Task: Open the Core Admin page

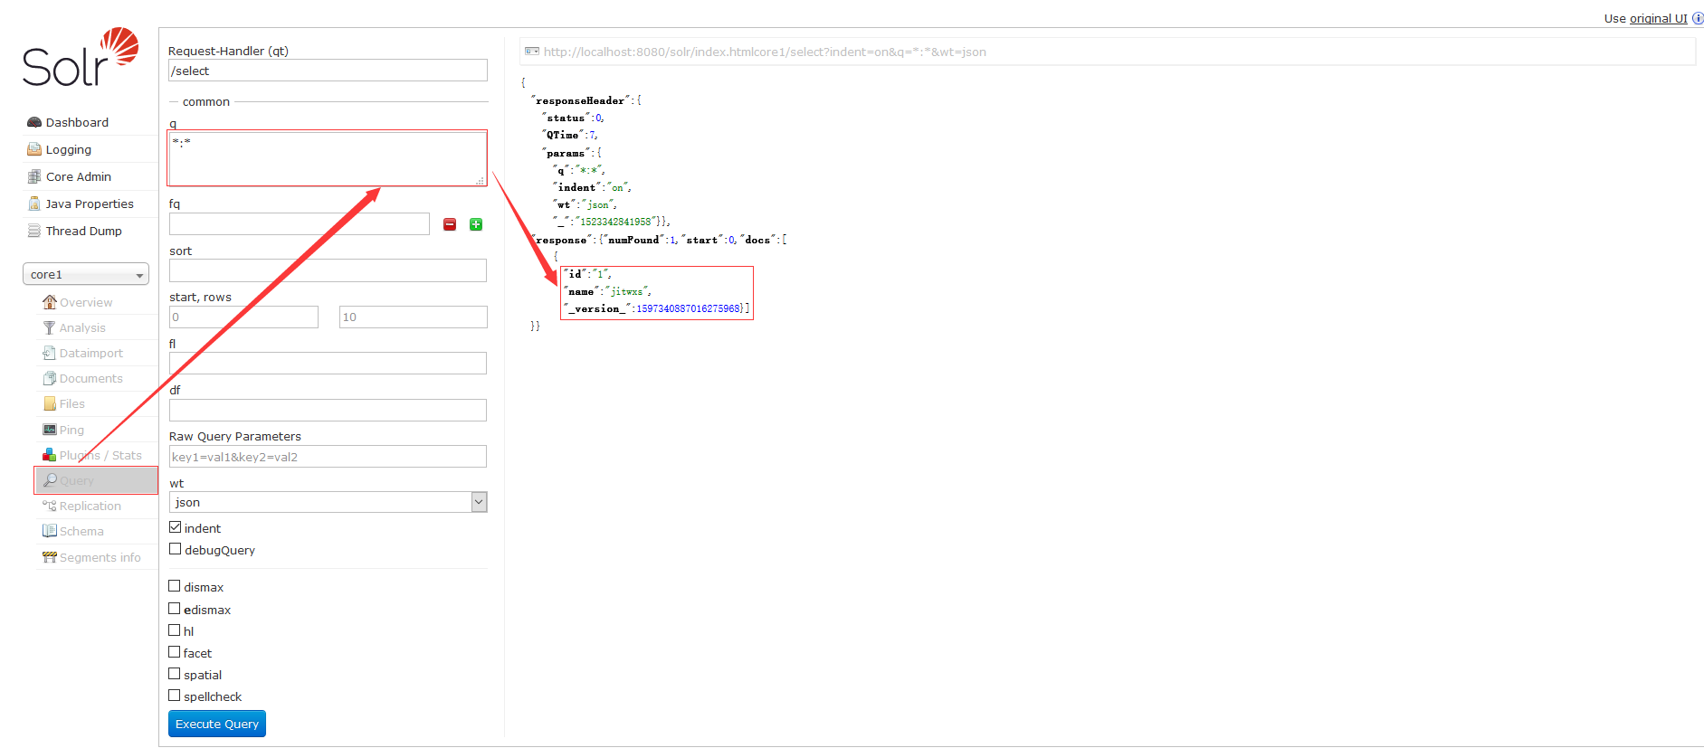Action: (79, 176)
